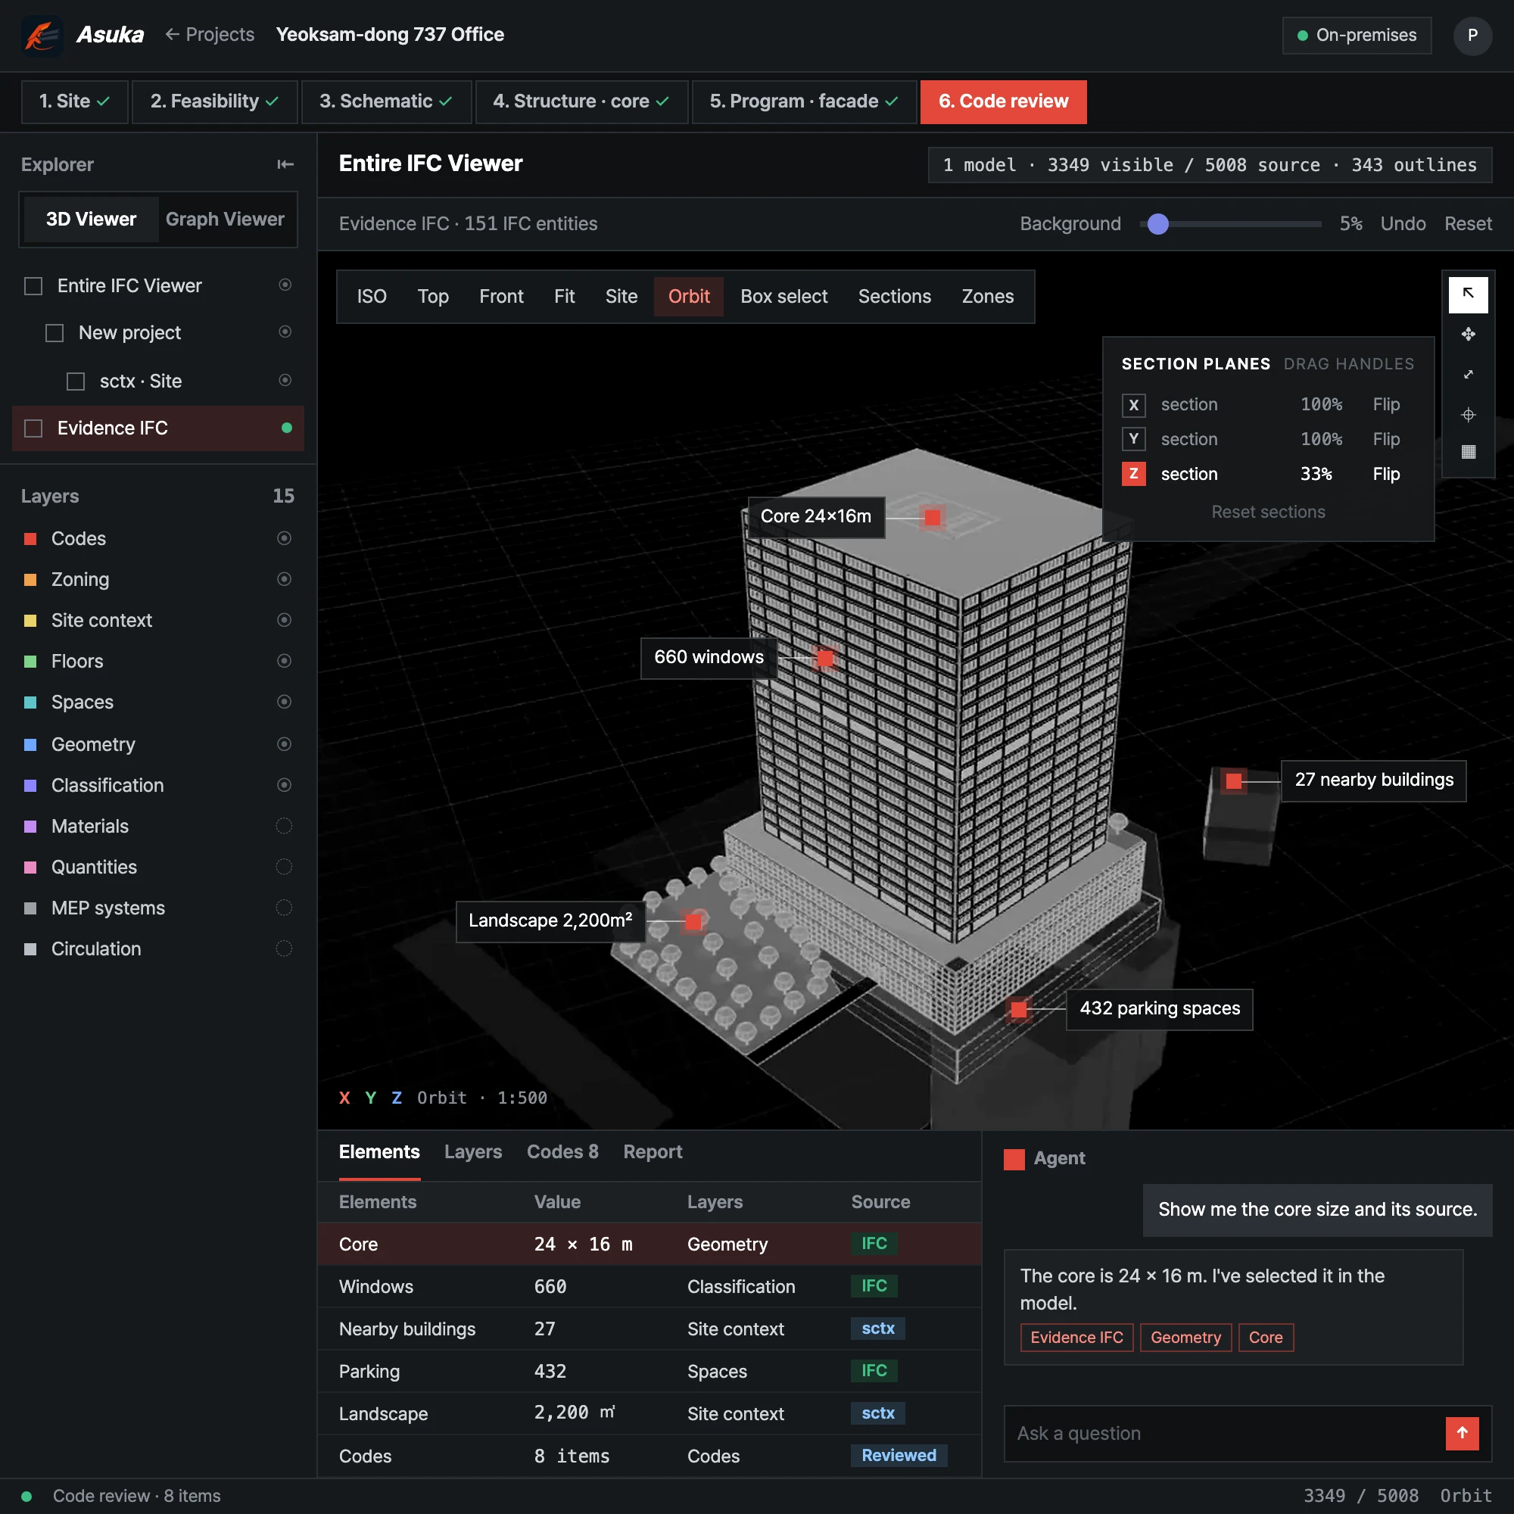Click the back arrow to Projects

173,35
